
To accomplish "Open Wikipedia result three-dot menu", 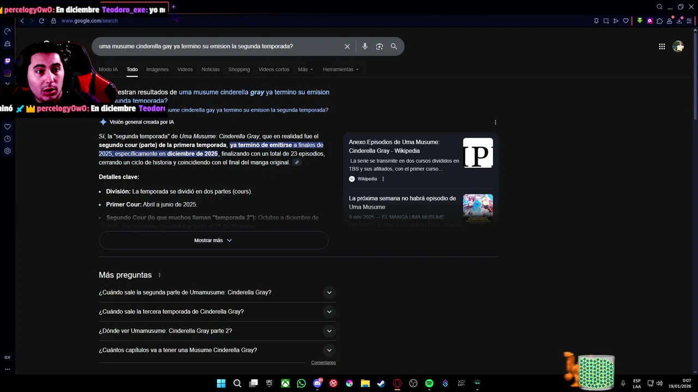I will coord(383,179).
